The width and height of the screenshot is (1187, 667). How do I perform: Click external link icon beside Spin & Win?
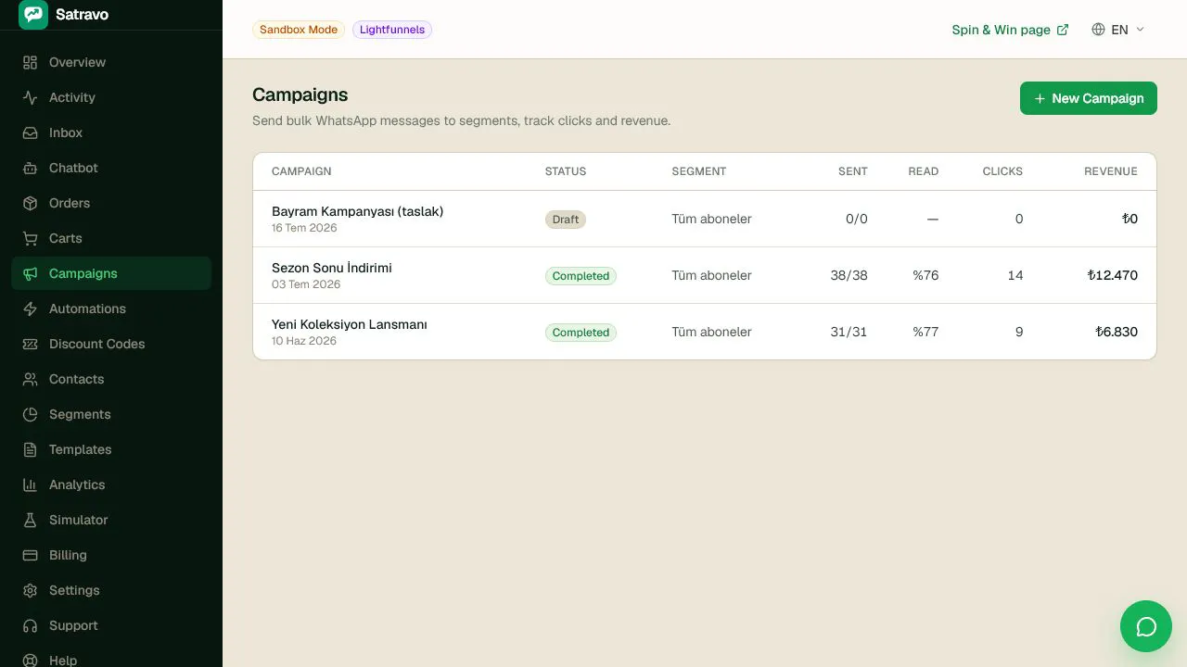(1063, 30)
